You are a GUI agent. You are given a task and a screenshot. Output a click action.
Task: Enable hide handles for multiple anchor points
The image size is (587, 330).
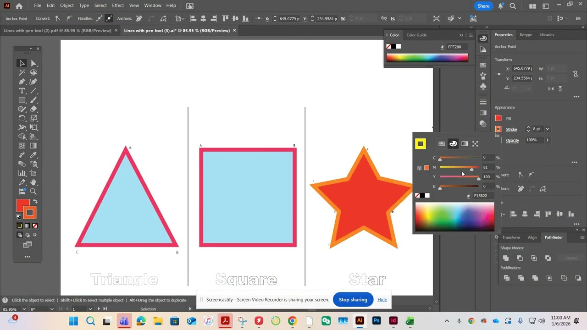[109, 18]
